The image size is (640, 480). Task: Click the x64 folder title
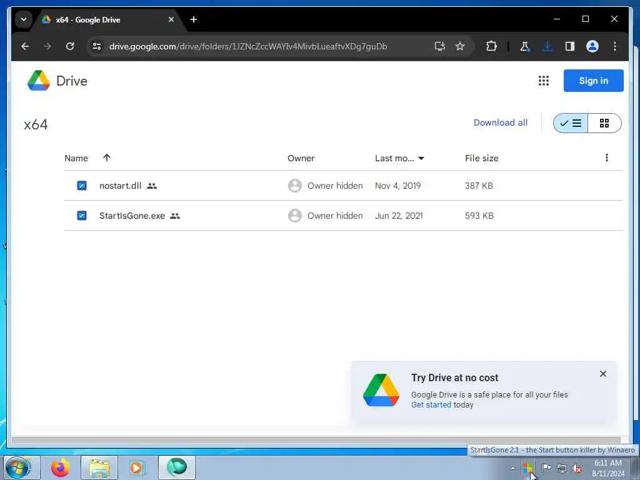36,124
